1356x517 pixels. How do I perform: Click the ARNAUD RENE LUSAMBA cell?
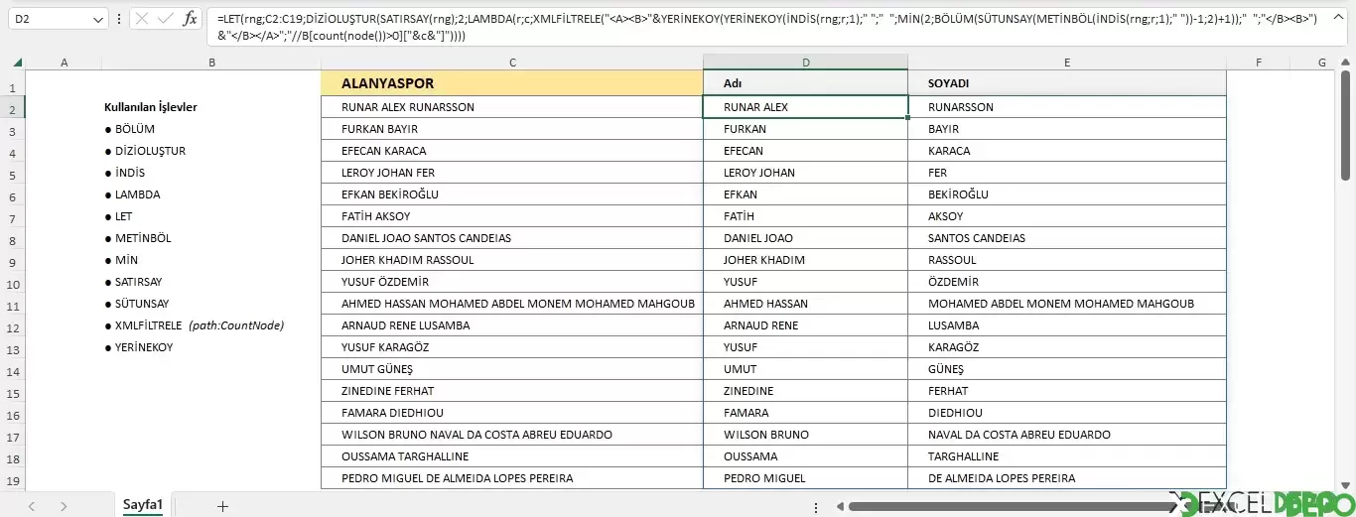tap(512, 325)
